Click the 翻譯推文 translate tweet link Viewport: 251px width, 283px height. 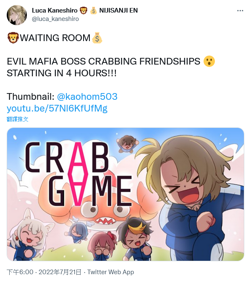[18, 119]
